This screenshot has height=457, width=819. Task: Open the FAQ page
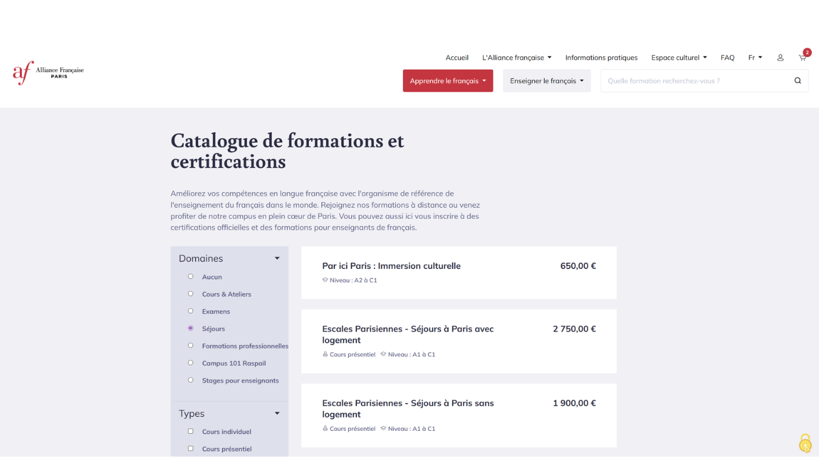727,58
